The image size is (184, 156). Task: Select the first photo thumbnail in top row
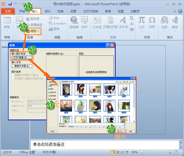[66, 90]
